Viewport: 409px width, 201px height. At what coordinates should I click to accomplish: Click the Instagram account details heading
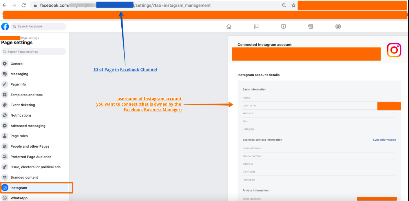point(258,75)
